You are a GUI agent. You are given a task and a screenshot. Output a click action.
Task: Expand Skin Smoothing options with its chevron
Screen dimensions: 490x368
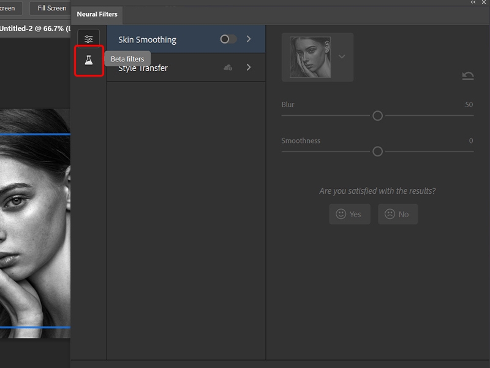click(x=249, y=38)
